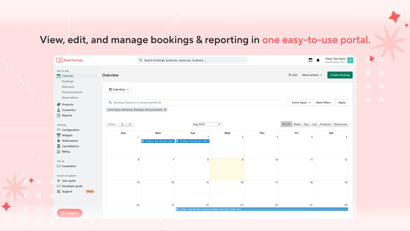Click the Zetya Test Store name
This screenshot has width=410, height=231.
click(x=335, y=59)
